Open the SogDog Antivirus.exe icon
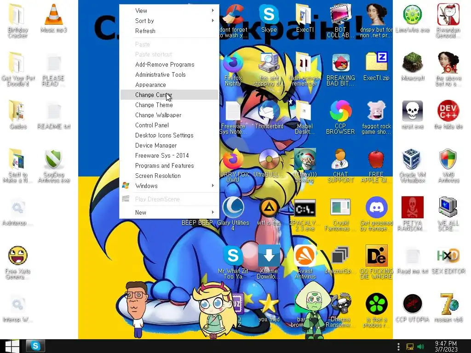Screen dimensions: 471x353 pos(53,159)
